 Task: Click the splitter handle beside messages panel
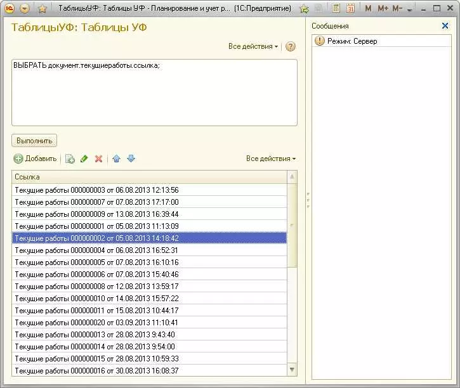point(308,200)
